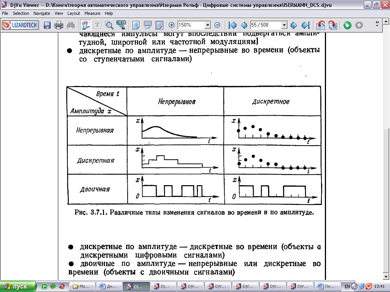Open the Windows Start (пуск) button

pyautogui.click(x=18, y=287)
